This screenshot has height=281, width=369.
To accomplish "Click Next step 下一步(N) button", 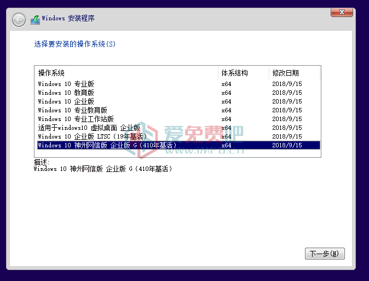I will pyautogui.click(x=325, y=254).
